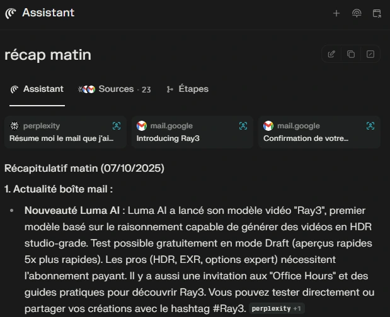Open the Sources tab

(x=115, y=89)
